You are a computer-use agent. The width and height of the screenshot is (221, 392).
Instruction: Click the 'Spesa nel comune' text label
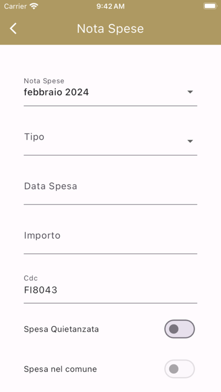coord(60,369)
